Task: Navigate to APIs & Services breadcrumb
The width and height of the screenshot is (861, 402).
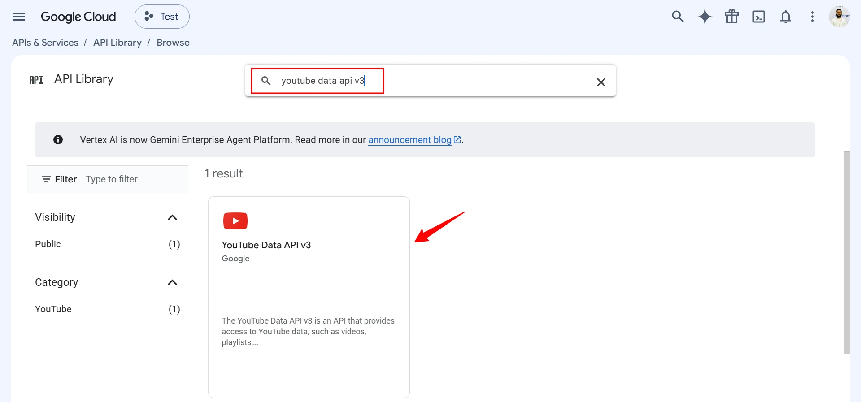Action: click(45, 43)
